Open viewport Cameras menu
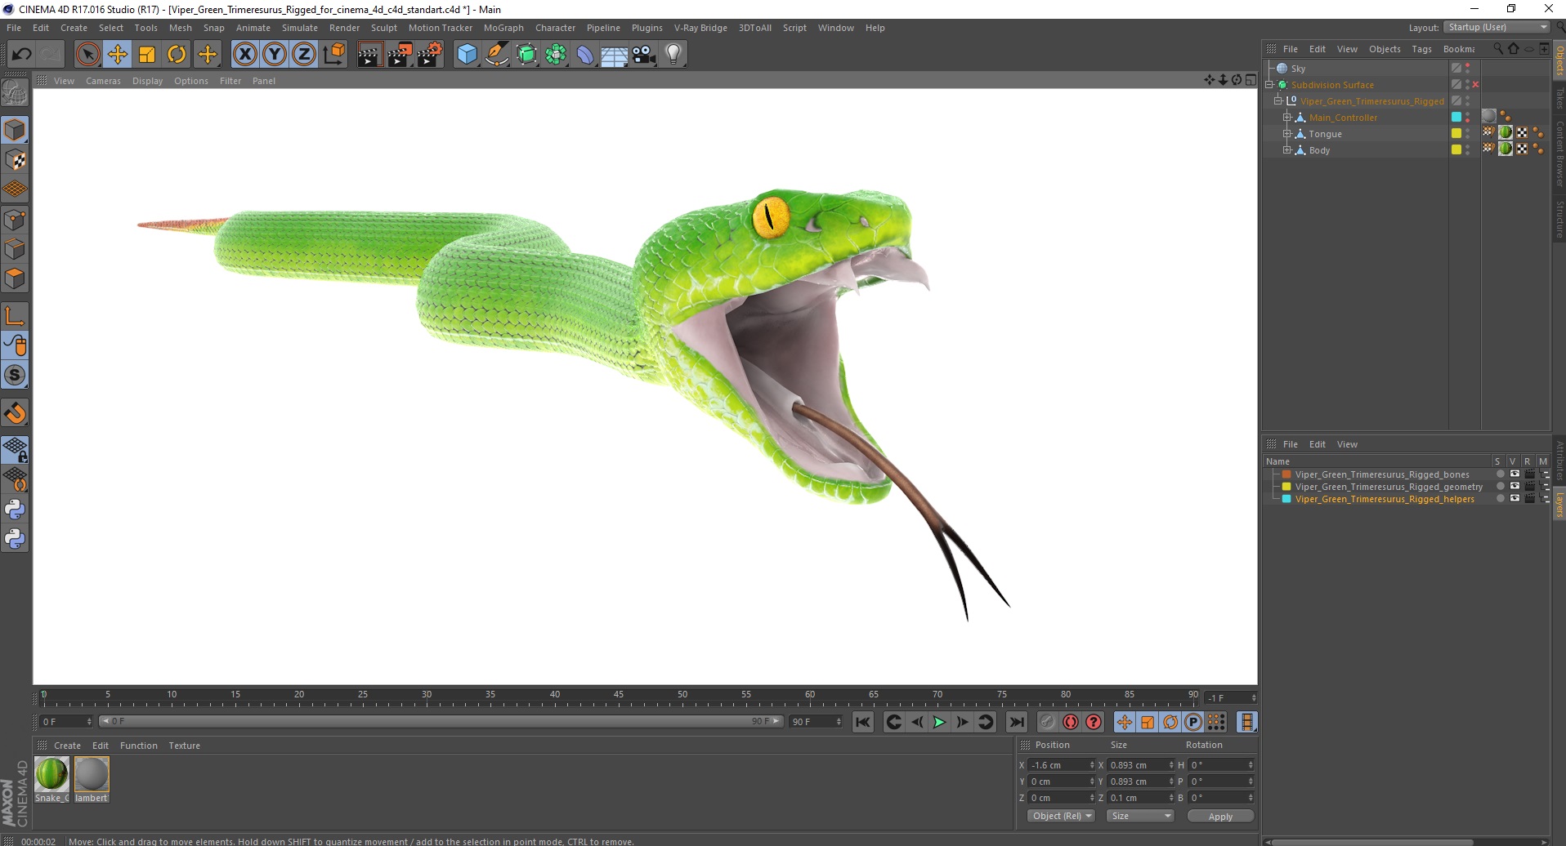The image size is (1566, 846). pos(103,81)
